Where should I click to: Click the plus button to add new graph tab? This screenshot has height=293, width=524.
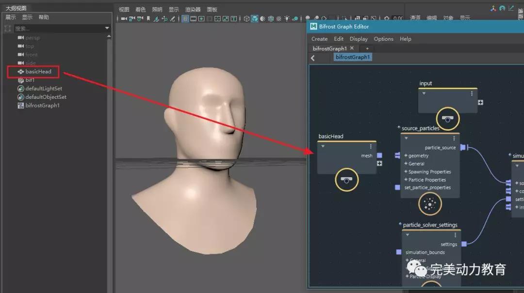pyautogui.click(x=367, y=48)
